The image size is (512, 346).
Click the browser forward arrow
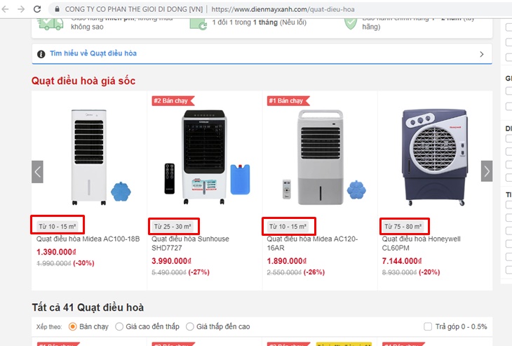[x=21, y=9]
